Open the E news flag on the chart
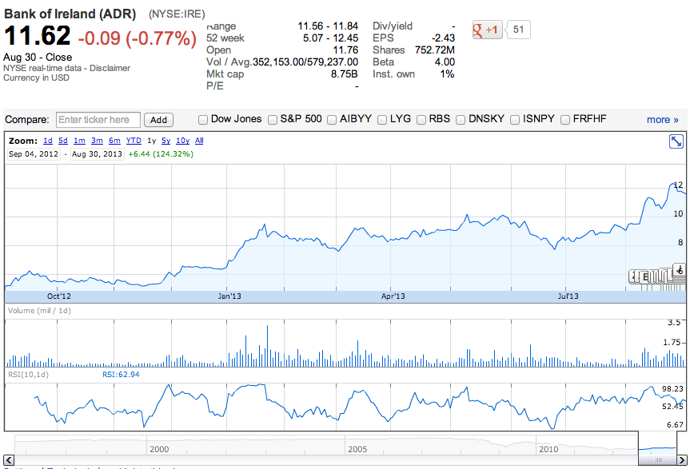This screenshot has height=469, width=690. coord(645,277)
